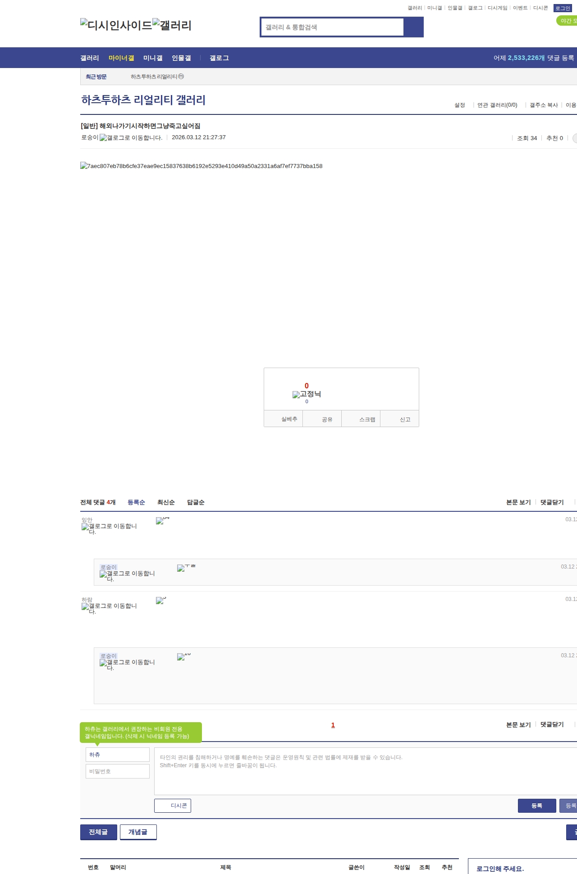Click the 로그인 button in the top links

click(563, 8)
